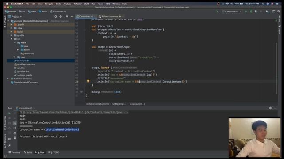The height and width of the screenshot is (159, 284).
Task: Open Project panel gear settings
Action: pos(67,17)
